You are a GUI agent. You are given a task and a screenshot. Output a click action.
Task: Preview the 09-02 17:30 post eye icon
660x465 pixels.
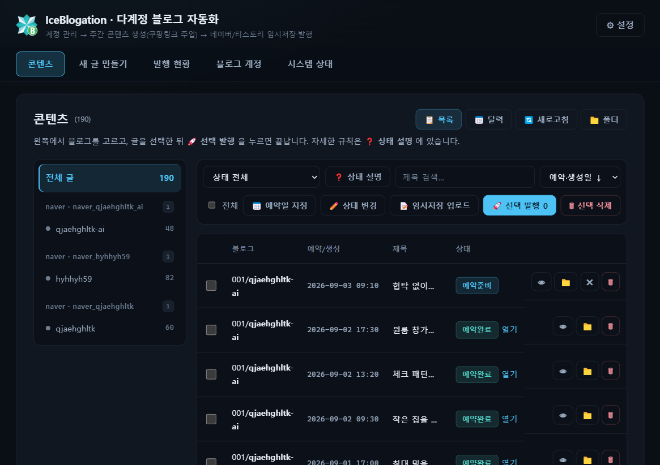(x=563, y=326)
